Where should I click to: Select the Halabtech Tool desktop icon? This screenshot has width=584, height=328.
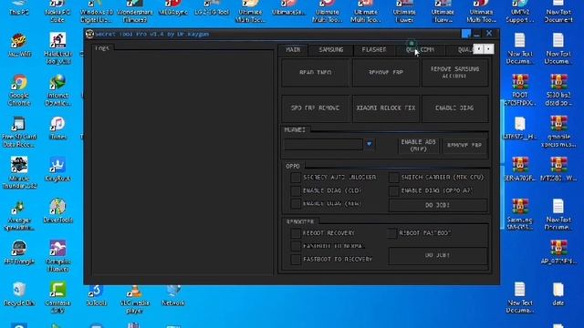pos(57,48)
